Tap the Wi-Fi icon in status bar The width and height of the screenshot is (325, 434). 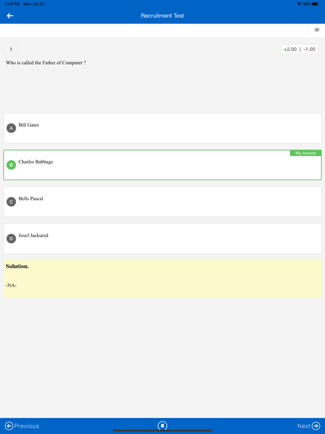point(299,4)
